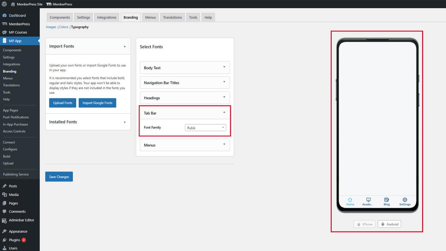Screen dimensions: 446x251
Task: Select the Blog icon in phone tab bar
Action: (x=387, y=200)
